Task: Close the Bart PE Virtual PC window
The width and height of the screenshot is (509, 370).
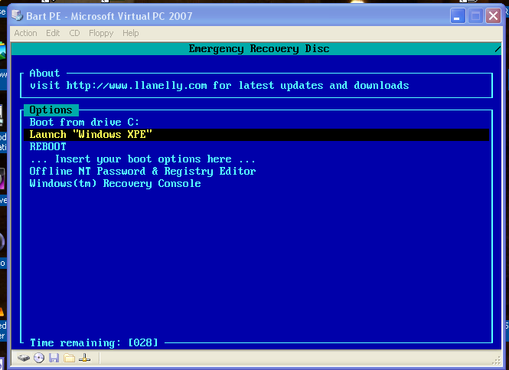Action: pyautogui.click(x=494, y=16)
